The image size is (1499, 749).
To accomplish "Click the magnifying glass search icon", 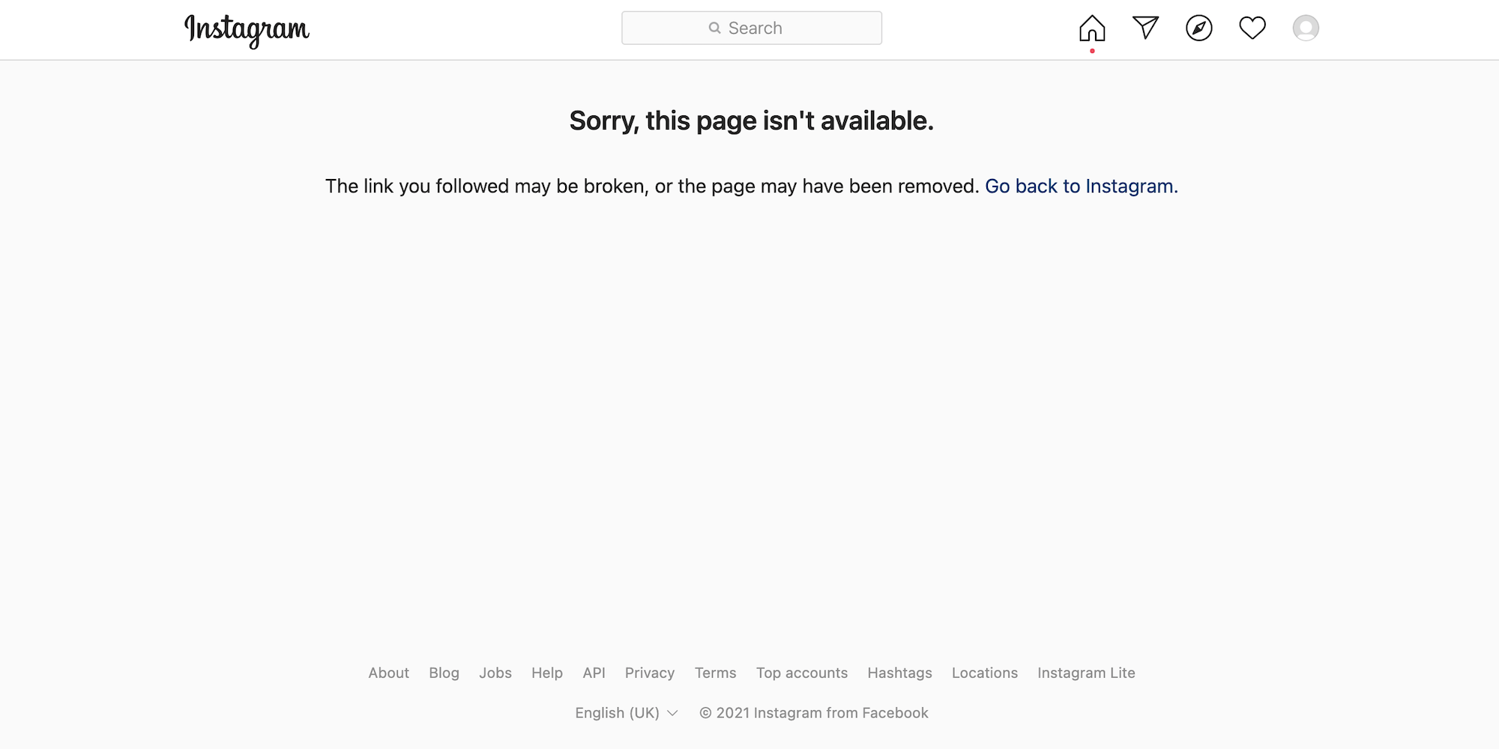I will 714,28.
